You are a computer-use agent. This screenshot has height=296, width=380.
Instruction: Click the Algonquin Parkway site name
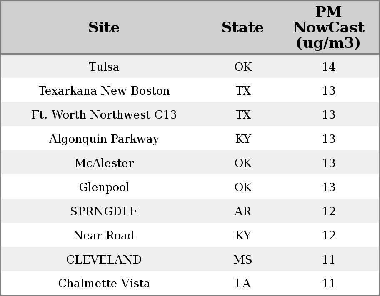[x=104, y=139]
